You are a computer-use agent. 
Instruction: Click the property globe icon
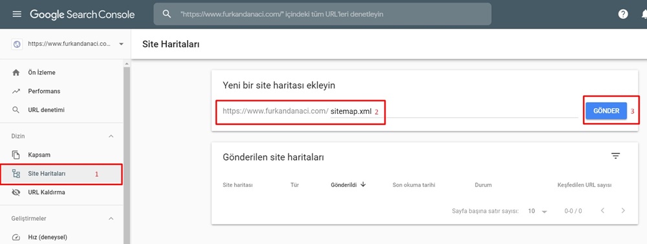coord(17,44)
